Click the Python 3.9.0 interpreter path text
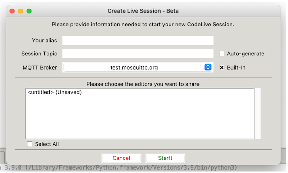 point(119,168)
